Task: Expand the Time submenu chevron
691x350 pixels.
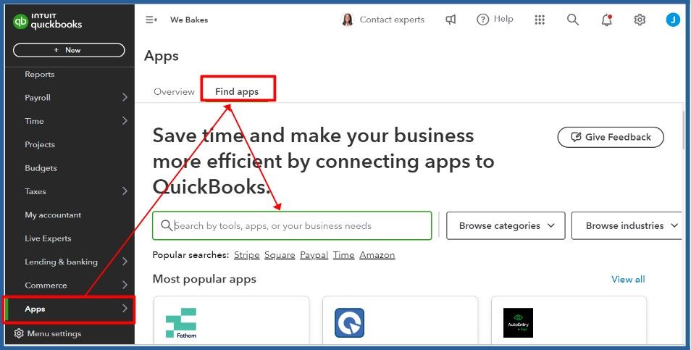Action: [125, 121]
